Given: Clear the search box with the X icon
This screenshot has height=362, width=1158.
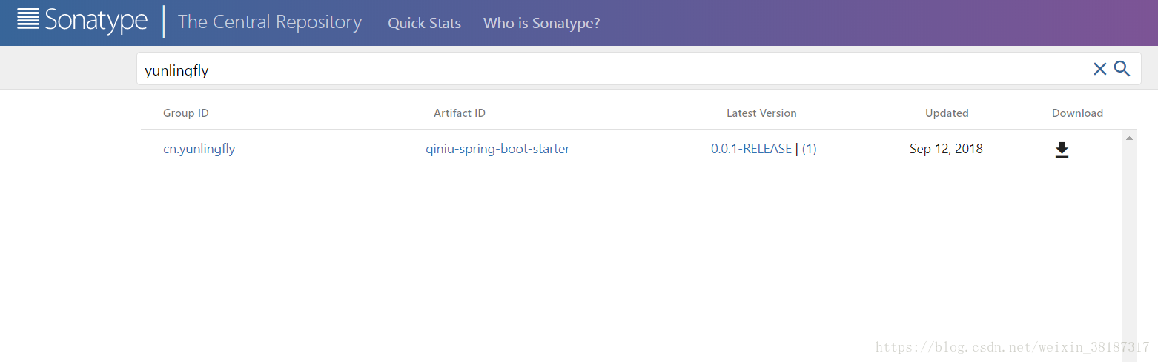Looking at the screenshot, I should tap(1099, 70).
